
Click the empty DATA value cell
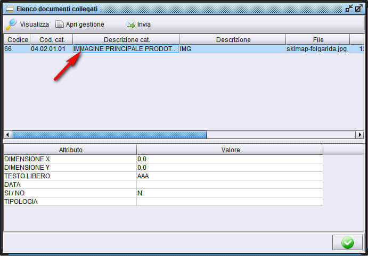(230, 185)
